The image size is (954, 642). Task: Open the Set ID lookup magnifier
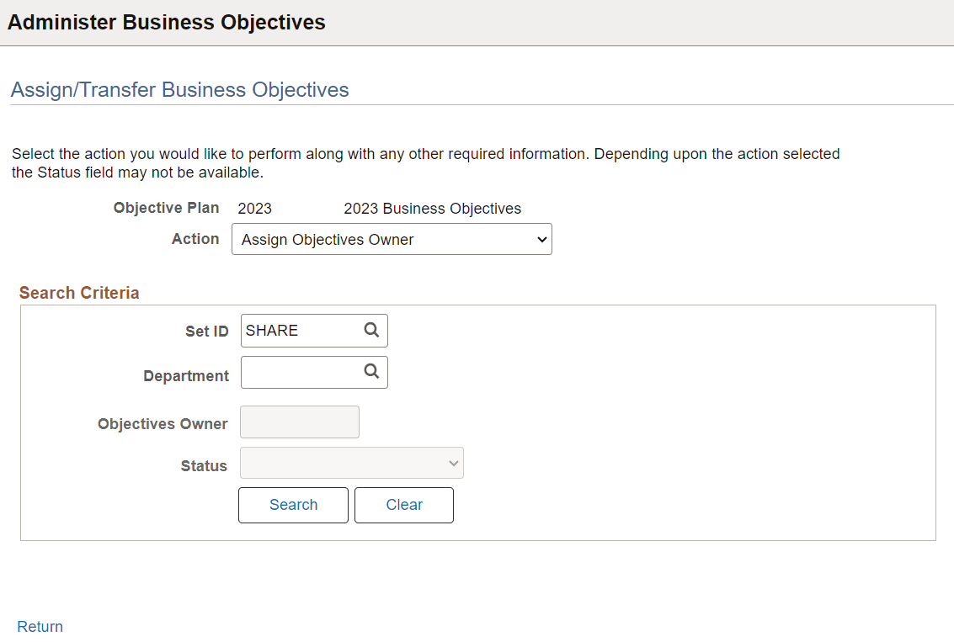[371, 330]
